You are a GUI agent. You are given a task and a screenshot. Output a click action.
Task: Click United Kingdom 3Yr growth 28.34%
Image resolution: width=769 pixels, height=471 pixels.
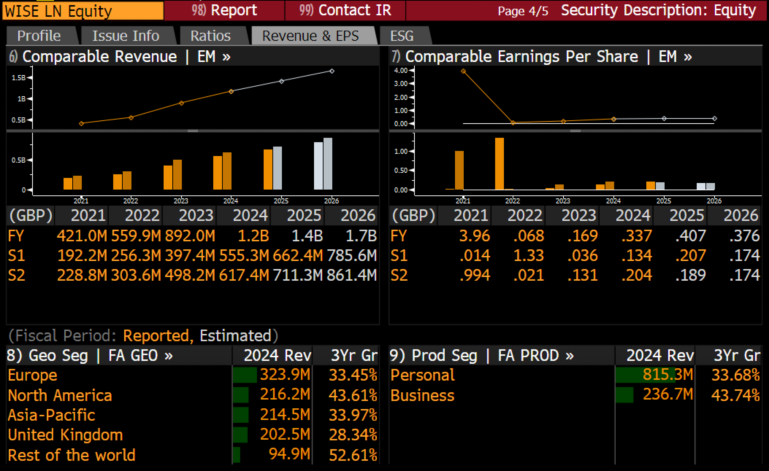[353, 435]
